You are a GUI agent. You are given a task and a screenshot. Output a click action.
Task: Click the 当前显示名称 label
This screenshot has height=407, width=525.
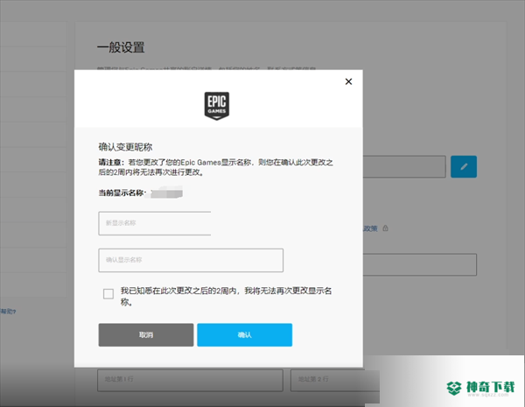coord(122,193)
